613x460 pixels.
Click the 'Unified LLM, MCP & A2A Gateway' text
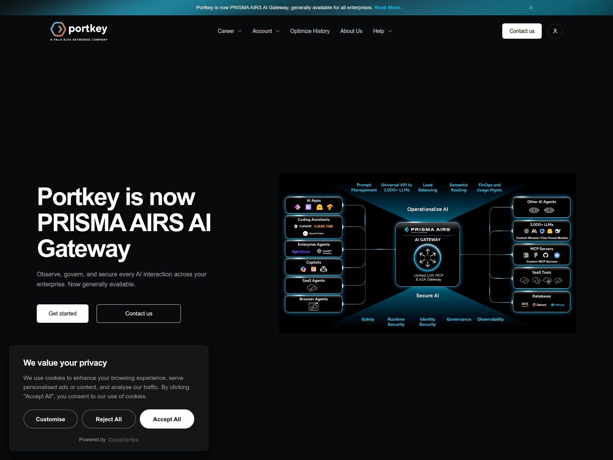coord(428,278)
